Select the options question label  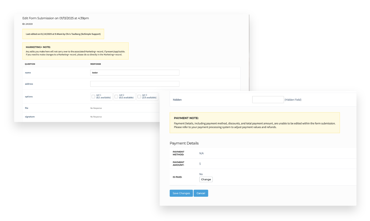click(x=29, y=97)
